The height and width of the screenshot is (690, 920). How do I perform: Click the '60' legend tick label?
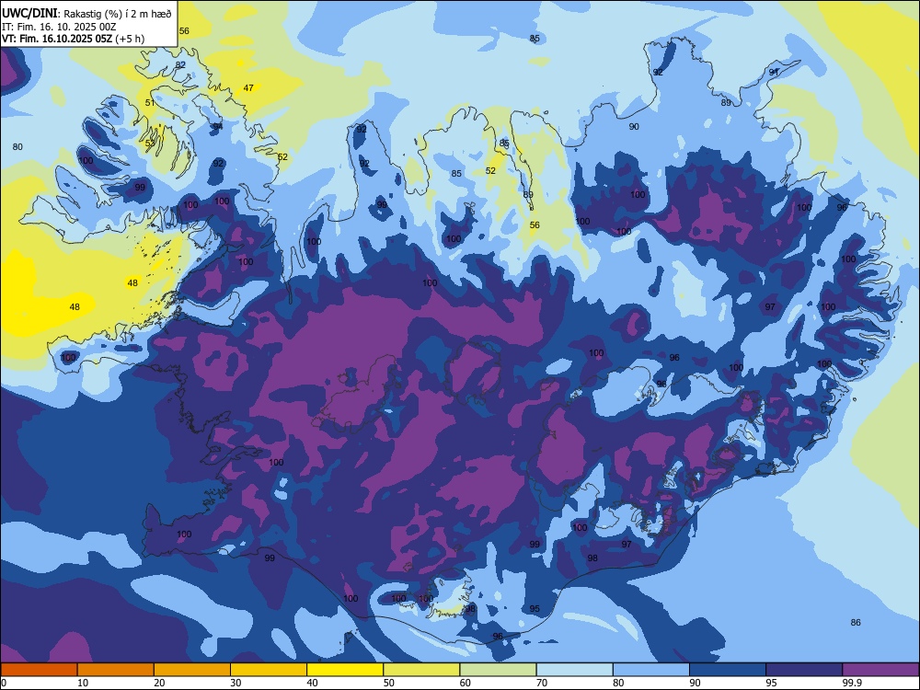click(x=466, y=683)
